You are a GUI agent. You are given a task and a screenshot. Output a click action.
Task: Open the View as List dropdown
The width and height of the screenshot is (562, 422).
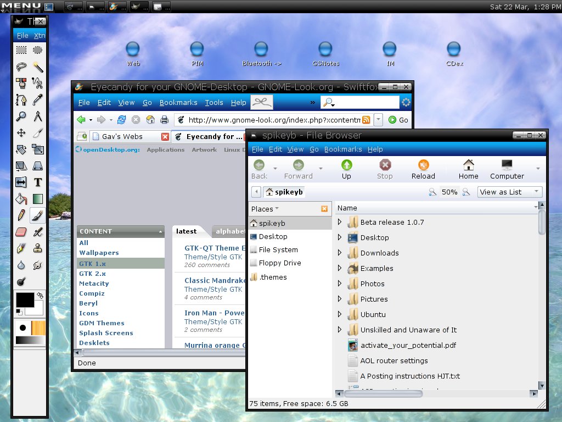pyautogui.click(x=510, y=192)
